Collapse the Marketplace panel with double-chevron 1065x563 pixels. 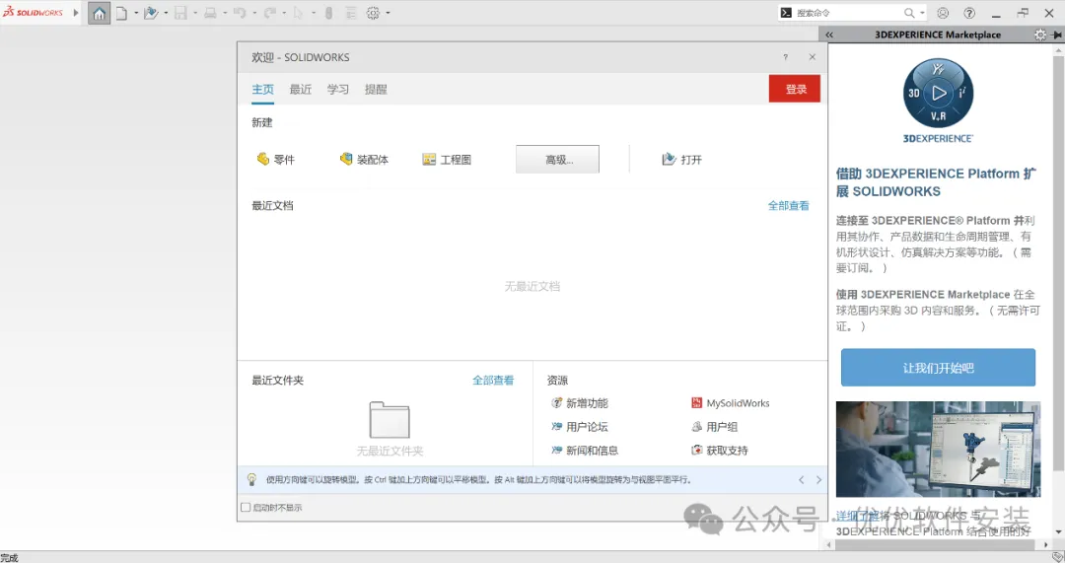829,35
